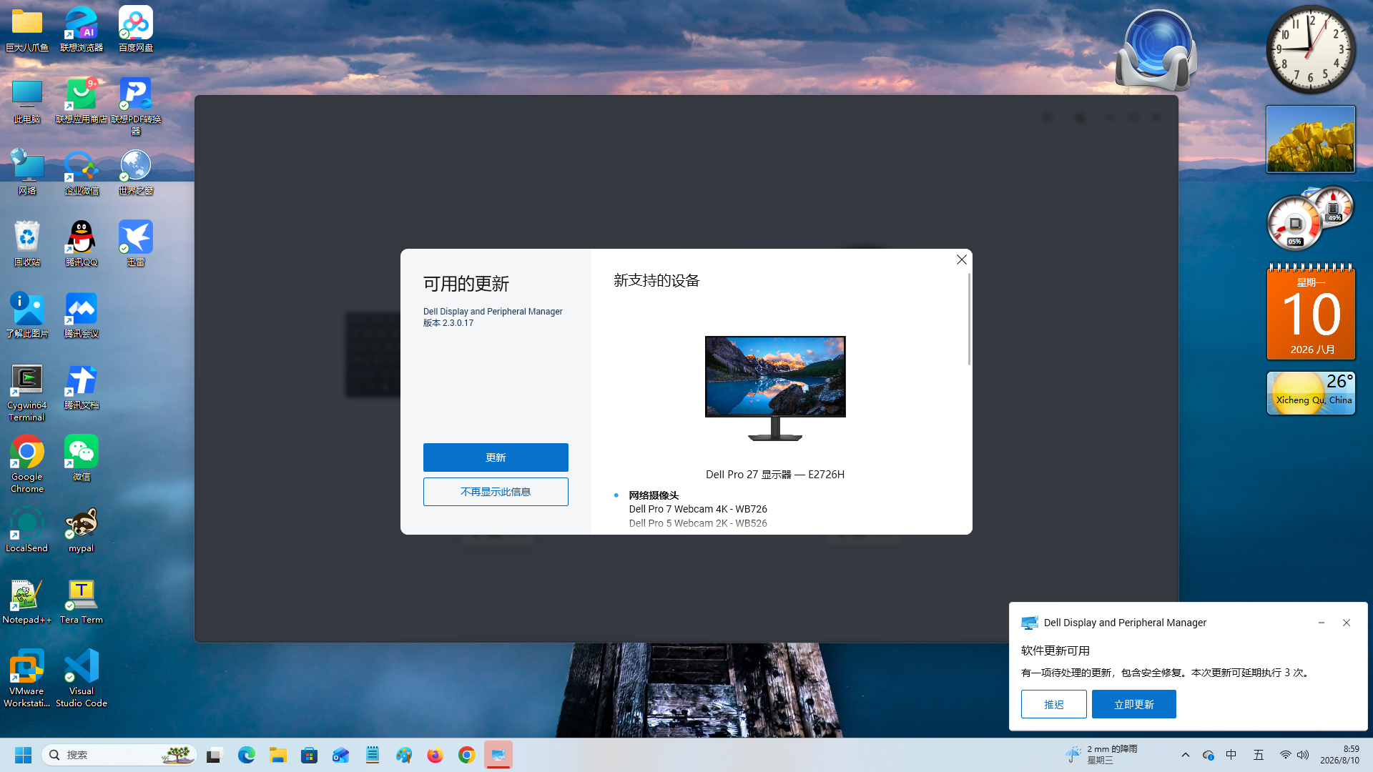Open Firefox from the taskbar
1373x772 pixels.
coord(435,755)
